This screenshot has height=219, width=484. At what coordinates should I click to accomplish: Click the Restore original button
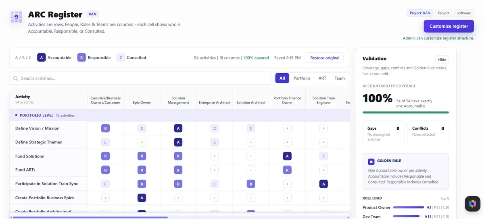click(325, 58)
